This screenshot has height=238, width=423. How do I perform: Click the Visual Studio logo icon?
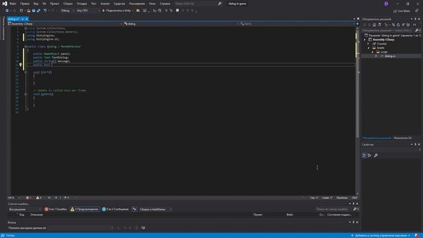(5, 4)
